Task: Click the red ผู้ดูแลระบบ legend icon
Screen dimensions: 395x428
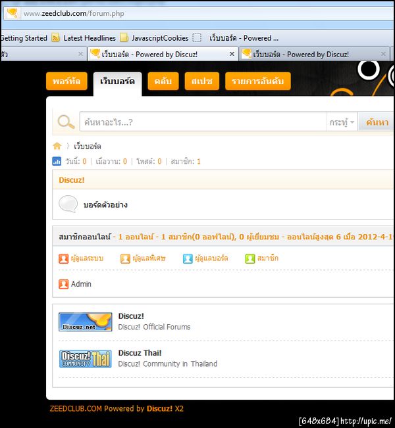Action: click(x=63, y=258)
